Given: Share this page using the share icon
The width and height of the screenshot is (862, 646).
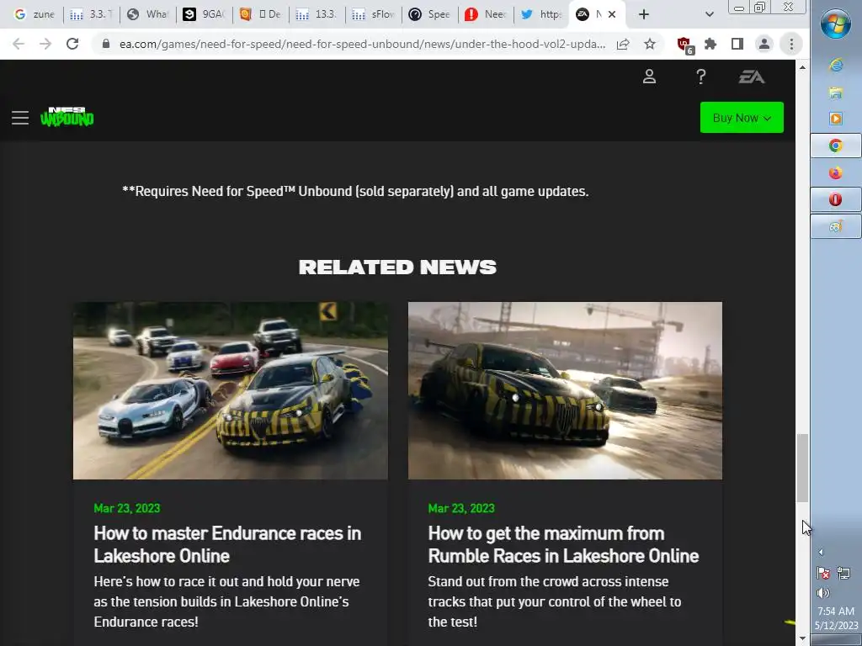Looking at the screenshot, I should [623, 44].
